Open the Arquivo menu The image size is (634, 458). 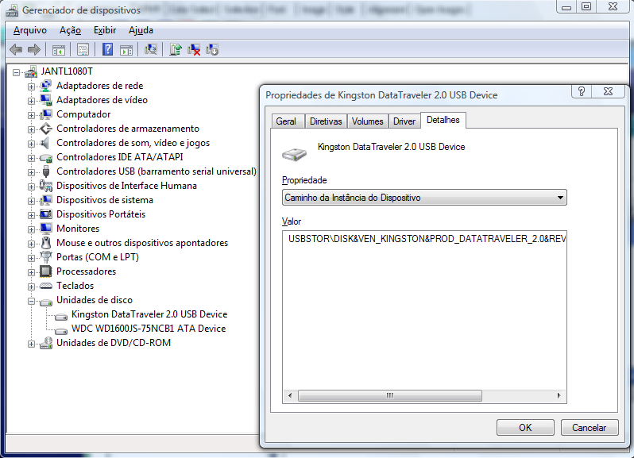(30, 30)
